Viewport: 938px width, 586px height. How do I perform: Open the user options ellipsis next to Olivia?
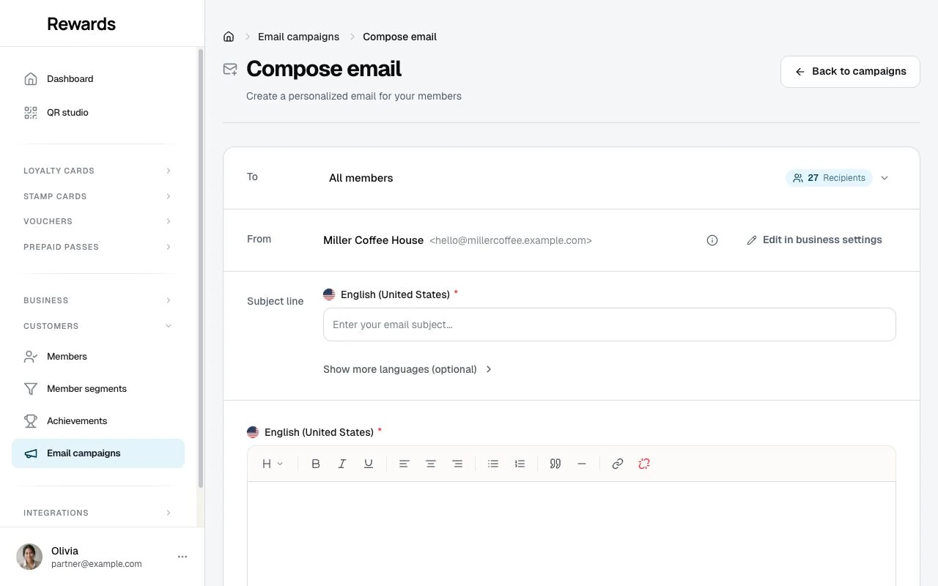pos(182,557)
